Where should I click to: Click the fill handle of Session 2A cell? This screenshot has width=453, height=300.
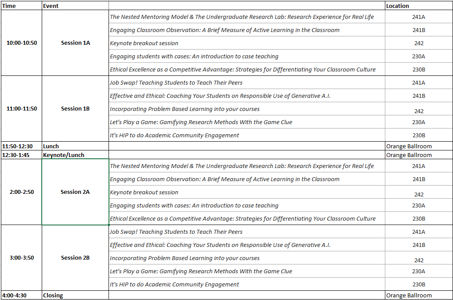(109, 225)
